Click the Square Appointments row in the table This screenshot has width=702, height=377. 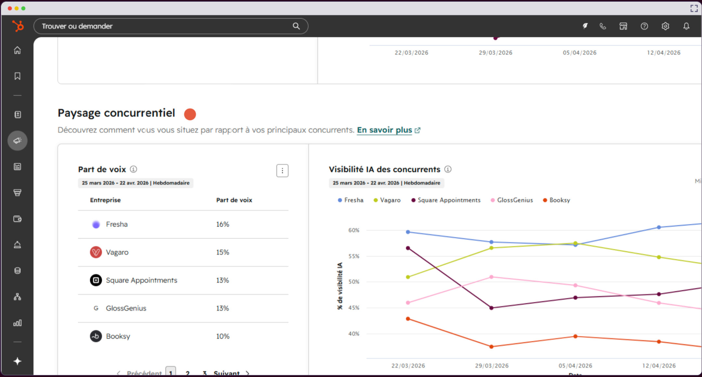[183, 280]
